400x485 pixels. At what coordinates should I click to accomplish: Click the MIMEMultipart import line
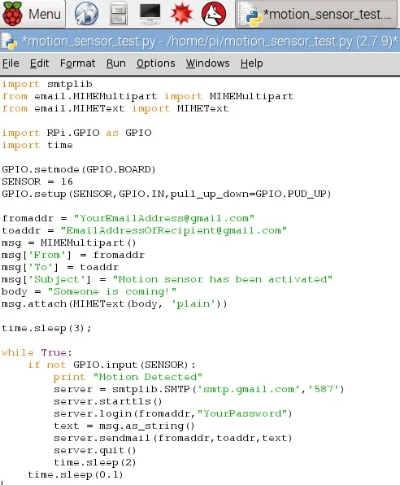pyautogui.click(x=148, y=96)
